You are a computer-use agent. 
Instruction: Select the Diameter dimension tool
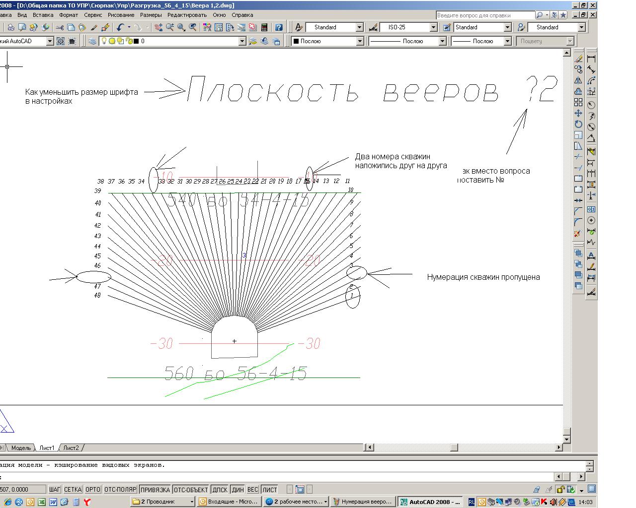click(x=591, y=127)
